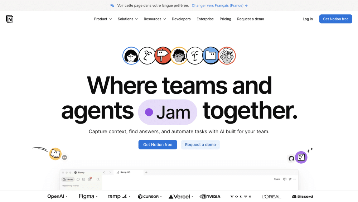Click the glasses avatar with red ring
This screenshot has width=358, height=202.
pos(227,56)
